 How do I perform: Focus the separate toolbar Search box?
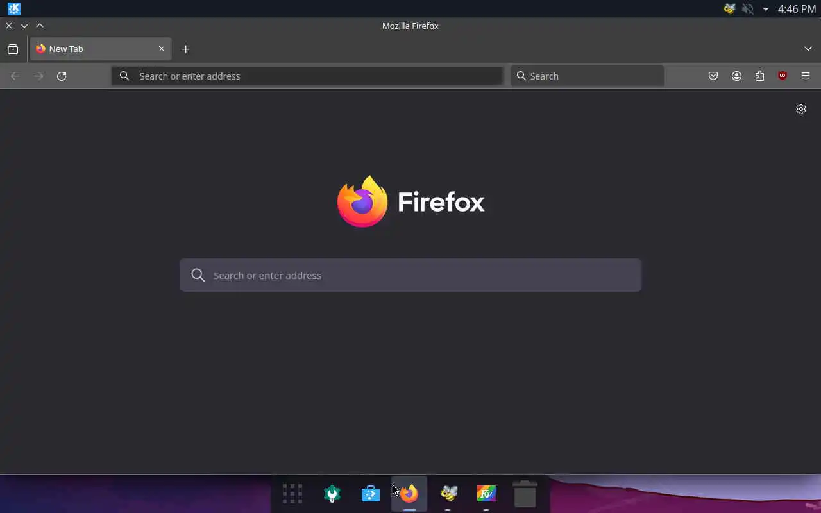coord(588,76)
